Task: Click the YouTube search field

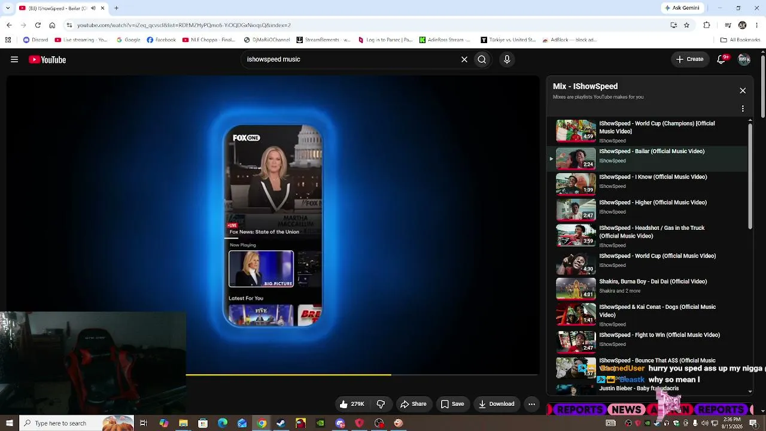Action: (x=350, y=59)
